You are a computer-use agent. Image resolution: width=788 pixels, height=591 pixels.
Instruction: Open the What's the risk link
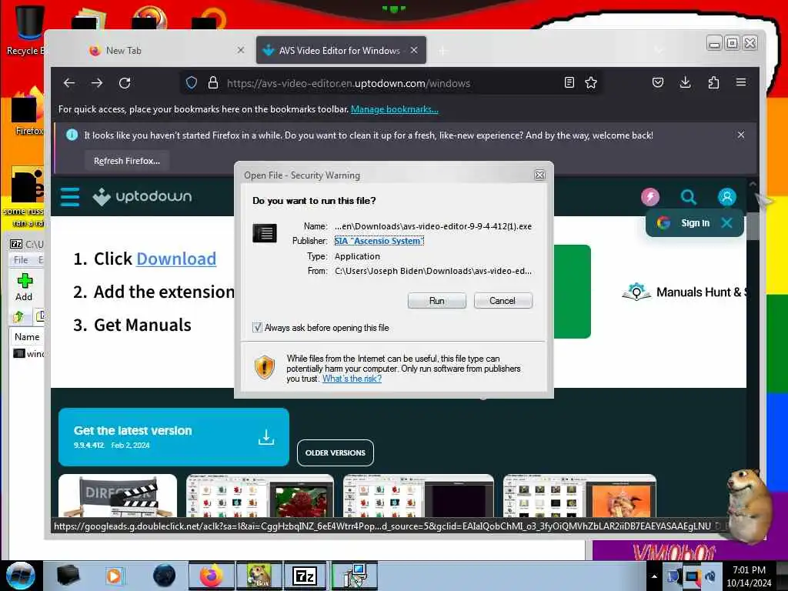click(x=352, y=379)
